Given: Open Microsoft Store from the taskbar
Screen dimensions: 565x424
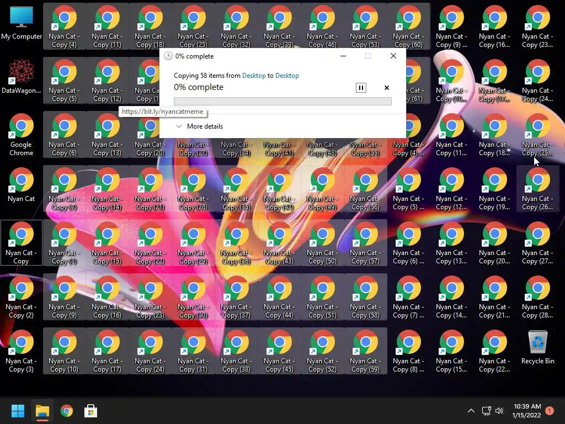Looking at the screenshot, I should tap(91, 411).
